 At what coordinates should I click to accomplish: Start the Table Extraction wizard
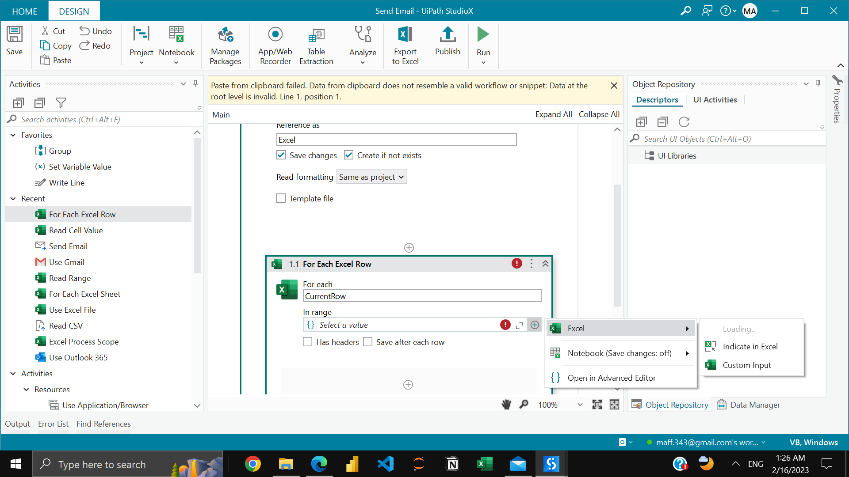click(x=316, y=45)
